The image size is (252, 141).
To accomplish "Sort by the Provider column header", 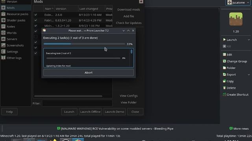I will [109, 9].
